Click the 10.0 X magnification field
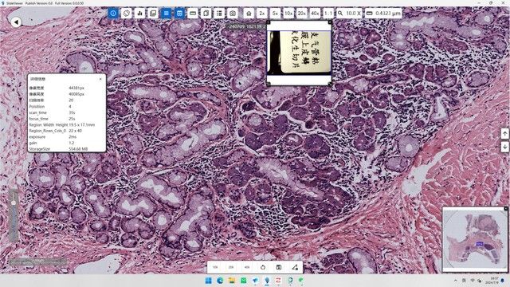This screenshot has width=510, height=287. (x=349, y=14)
